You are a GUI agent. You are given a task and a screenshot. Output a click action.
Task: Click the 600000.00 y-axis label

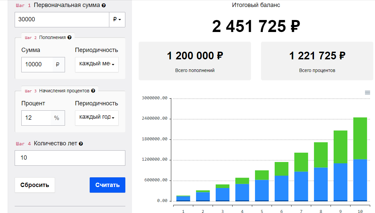156,180
